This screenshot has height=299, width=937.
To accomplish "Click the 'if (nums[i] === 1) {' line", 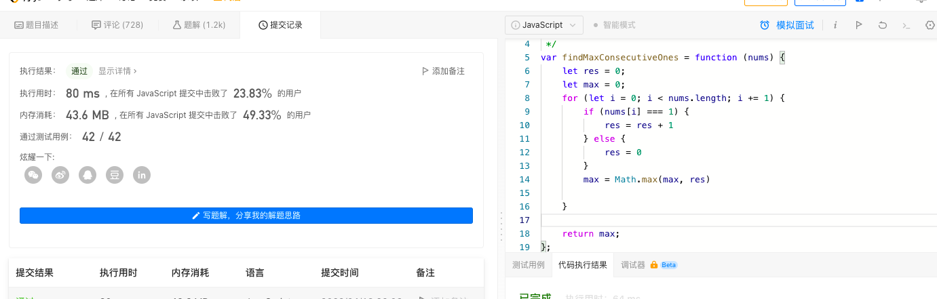I will tap(636, 112).
